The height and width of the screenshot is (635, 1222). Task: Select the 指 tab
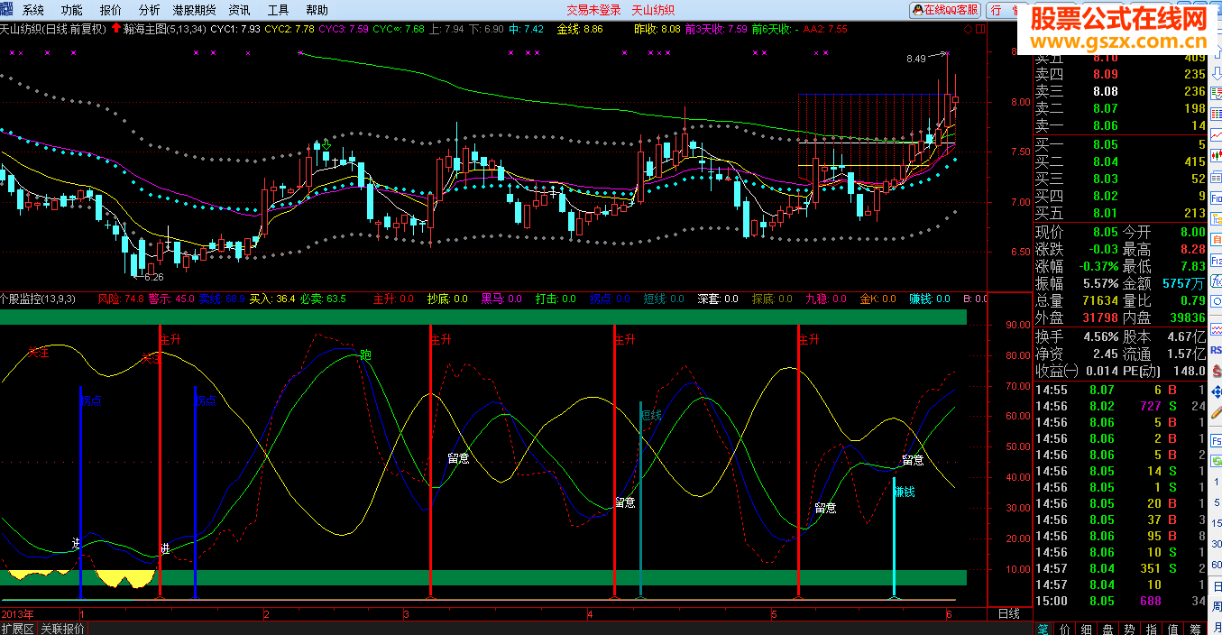tap(1152, 628)
